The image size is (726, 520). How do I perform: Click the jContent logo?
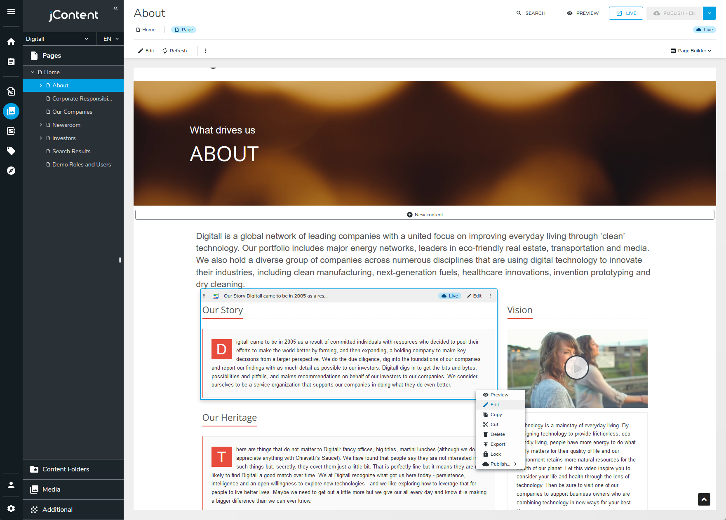(x=73, y=15)
